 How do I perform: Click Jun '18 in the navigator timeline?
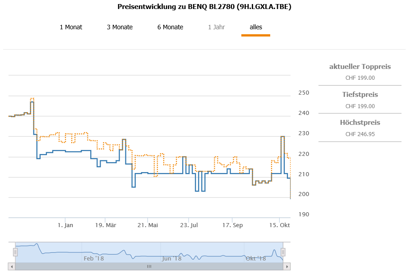click(x=171, y=258)
